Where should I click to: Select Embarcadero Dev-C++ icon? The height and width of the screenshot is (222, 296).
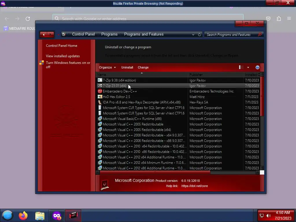click(100, 91)
